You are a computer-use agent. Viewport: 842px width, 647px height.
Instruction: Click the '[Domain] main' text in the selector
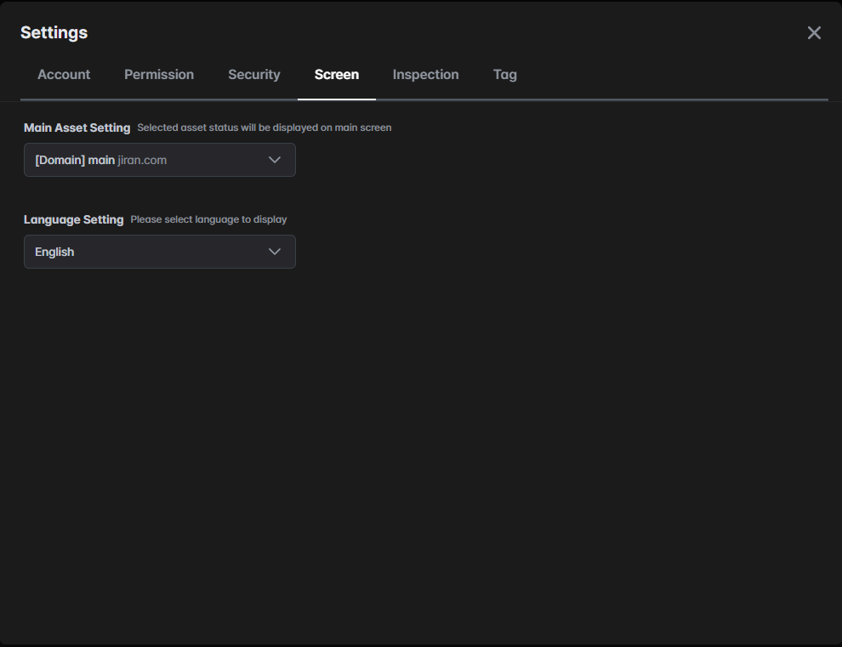(75, 160)
